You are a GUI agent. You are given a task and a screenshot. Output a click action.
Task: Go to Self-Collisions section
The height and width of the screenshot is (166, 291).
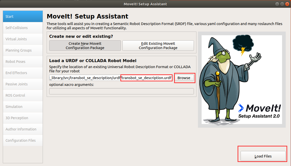pos(23,28)
